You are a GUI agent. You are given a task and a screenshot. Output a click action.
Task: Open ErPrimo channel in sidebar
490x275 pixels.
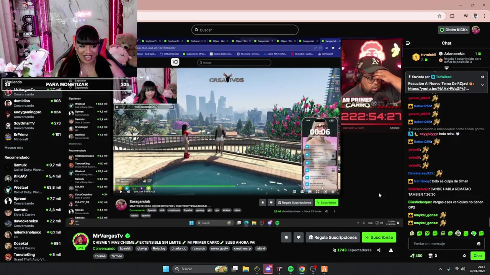33,137
